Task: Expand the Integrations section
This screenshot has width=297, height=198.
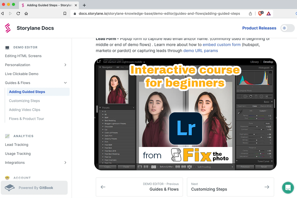Action: 65,163
